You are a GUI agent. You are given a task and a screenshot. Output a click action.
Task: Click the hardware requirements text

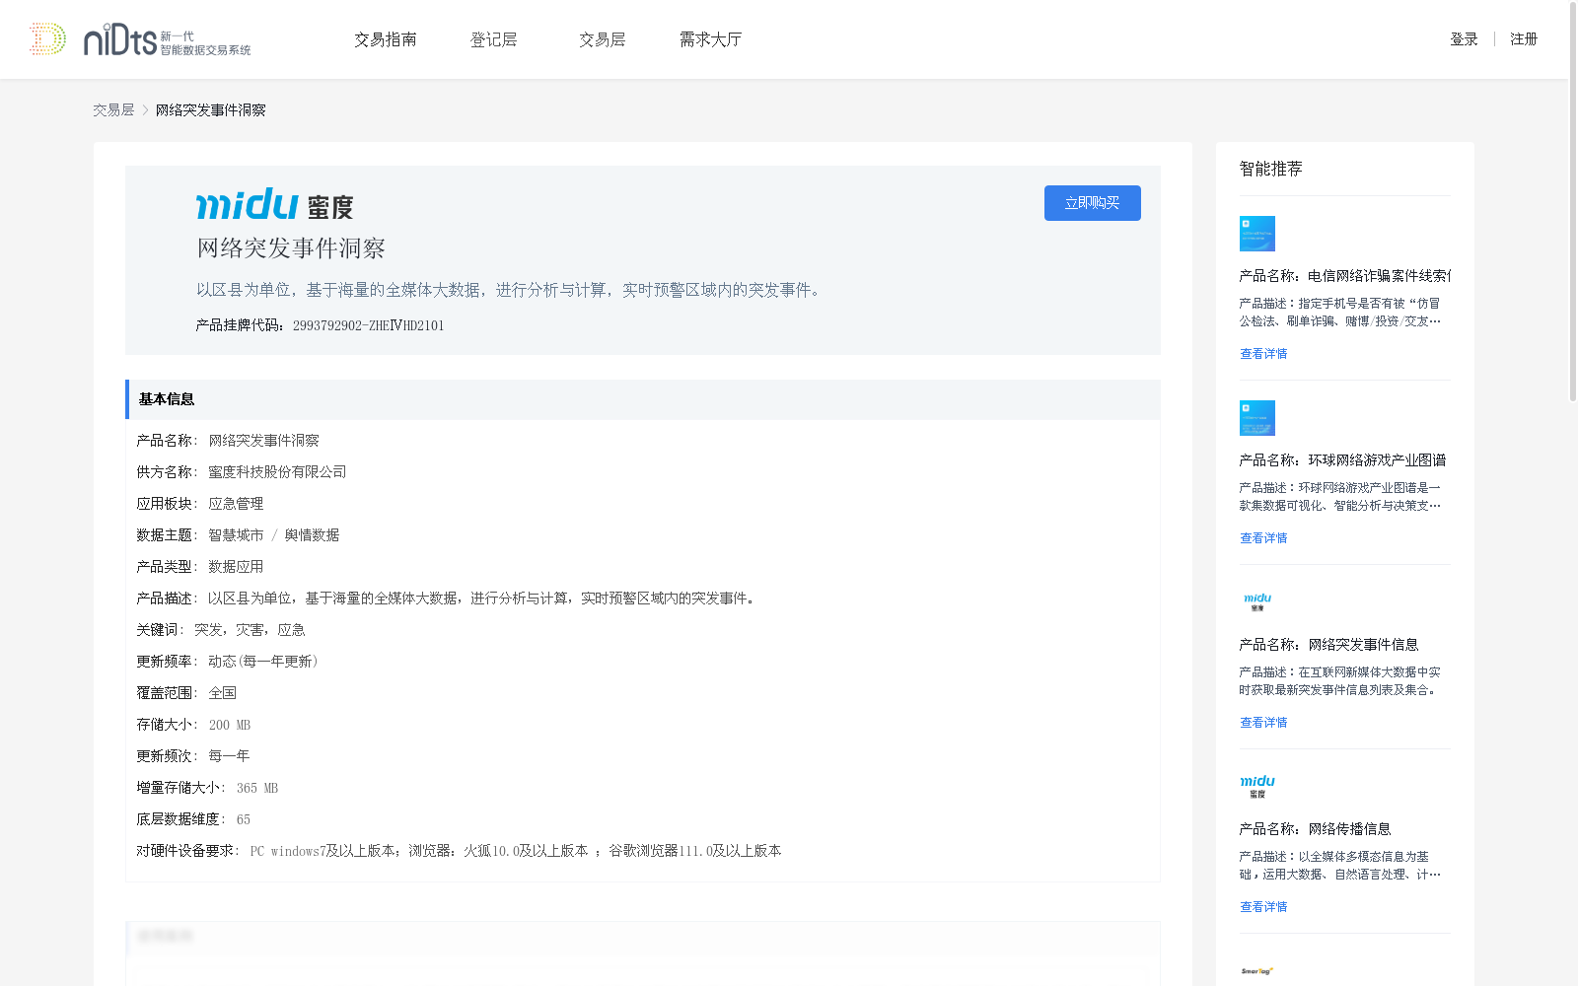[516, 851]
